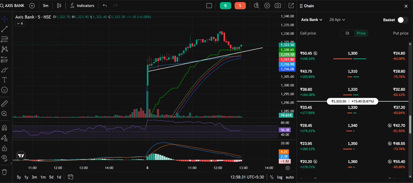Screen dimensions: 413x183
Task: Undo the last chart action
Action: pyautogui.click(x=105, y=6)
